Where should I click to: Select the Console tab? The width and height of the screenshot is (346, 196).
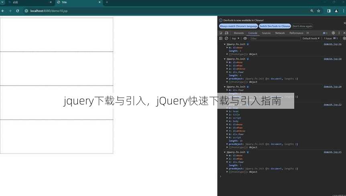point(253,33)
